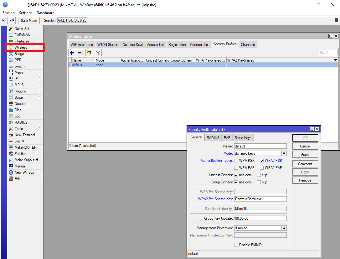This screenshot has width=340, height=259.
Task: Click the WPA2 Pre-Shared Key field
Action: (260, 199)
